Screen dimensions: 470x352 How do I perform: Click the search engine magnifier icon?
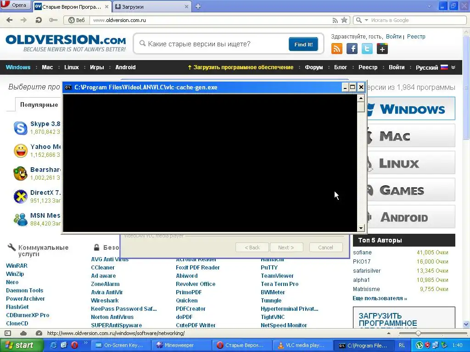358,20
